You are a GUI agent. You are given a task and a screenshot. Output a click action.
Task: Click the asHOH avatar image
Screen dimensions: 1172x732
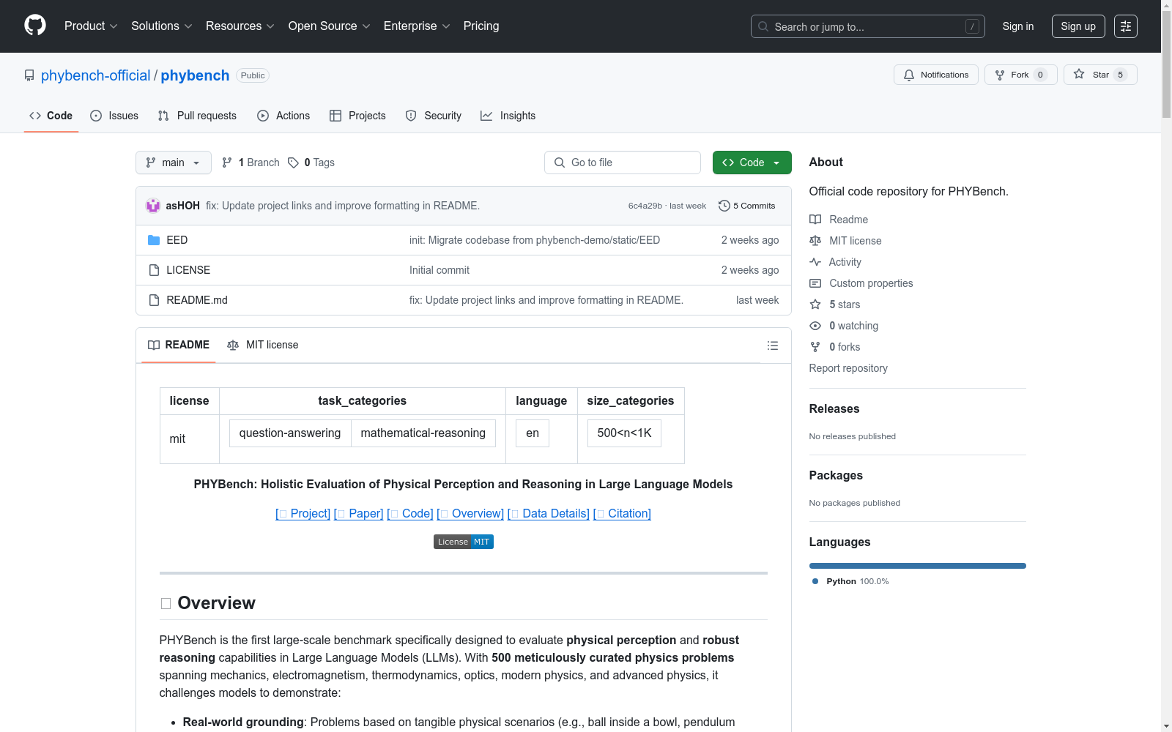point(153,206)
